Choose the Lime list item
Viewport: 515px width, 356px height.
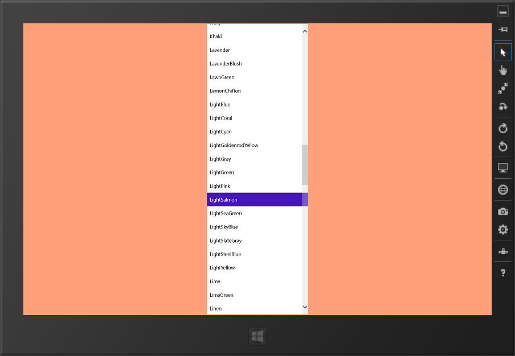pos(254,281)
